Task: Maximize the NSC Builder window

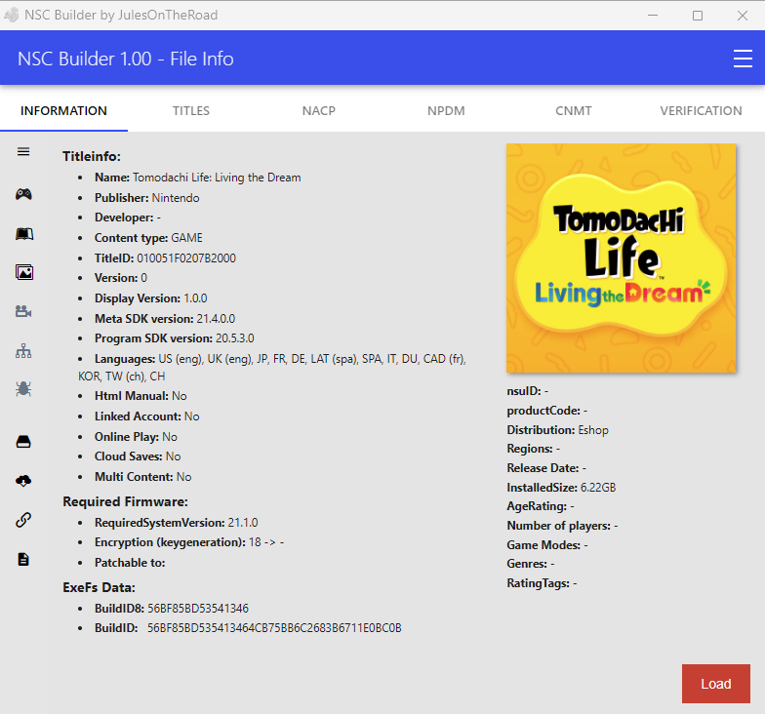Action: (x=698, y=16)
